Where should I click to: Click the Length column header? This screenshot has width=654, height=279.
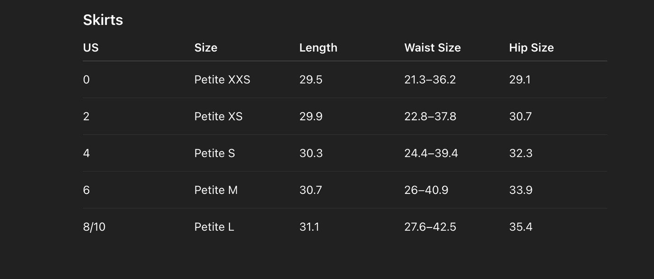click(318, 47)
